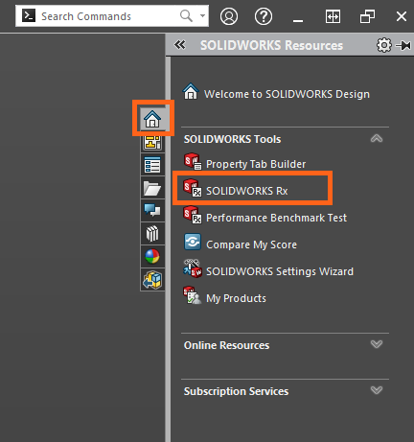Open Compare My Score
The height and width of the screenshot is (442, 414).
[x=251, y=244]
